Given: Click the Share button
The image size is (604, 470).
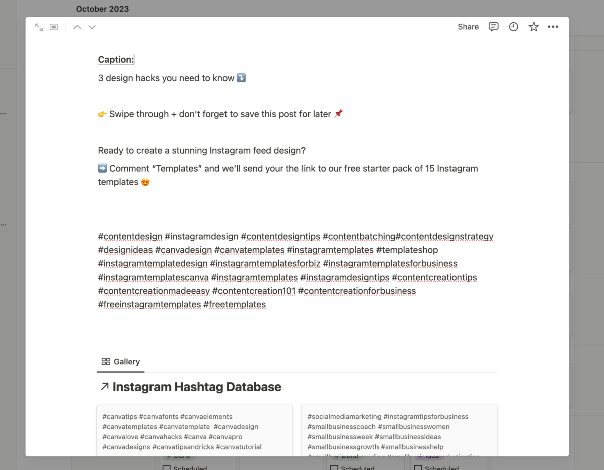Looking at the screenshot, I should 468,27.
